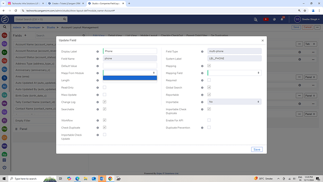The height and width of the screenshot is (182, 323).
Task: Close the Update Field dialog
Action: (x=263, y=40)
